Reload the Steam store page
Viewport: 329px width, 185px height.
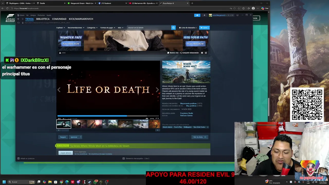tap(18, 23)
